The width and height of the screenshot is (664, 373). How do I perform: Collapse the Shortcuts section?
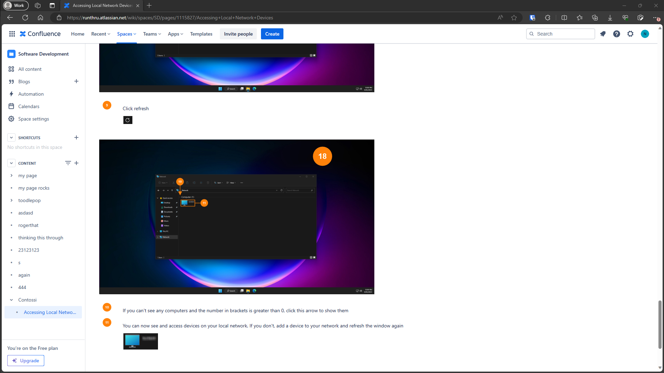click(11, 137)
